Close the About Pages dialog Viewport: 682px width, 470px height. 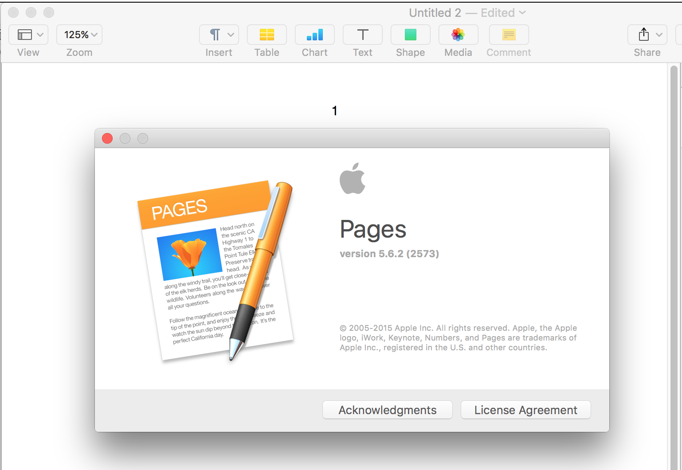click(107, 138)
